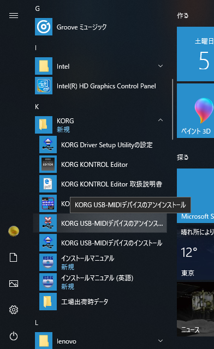Click the KORG logo icon beside the tooltip
The height and width of the screenshot is (349, 214).
[x=48, y=203]
